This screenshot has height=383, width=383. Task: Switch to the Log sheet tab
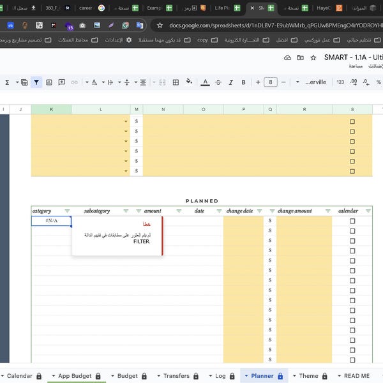click(222, 376)
